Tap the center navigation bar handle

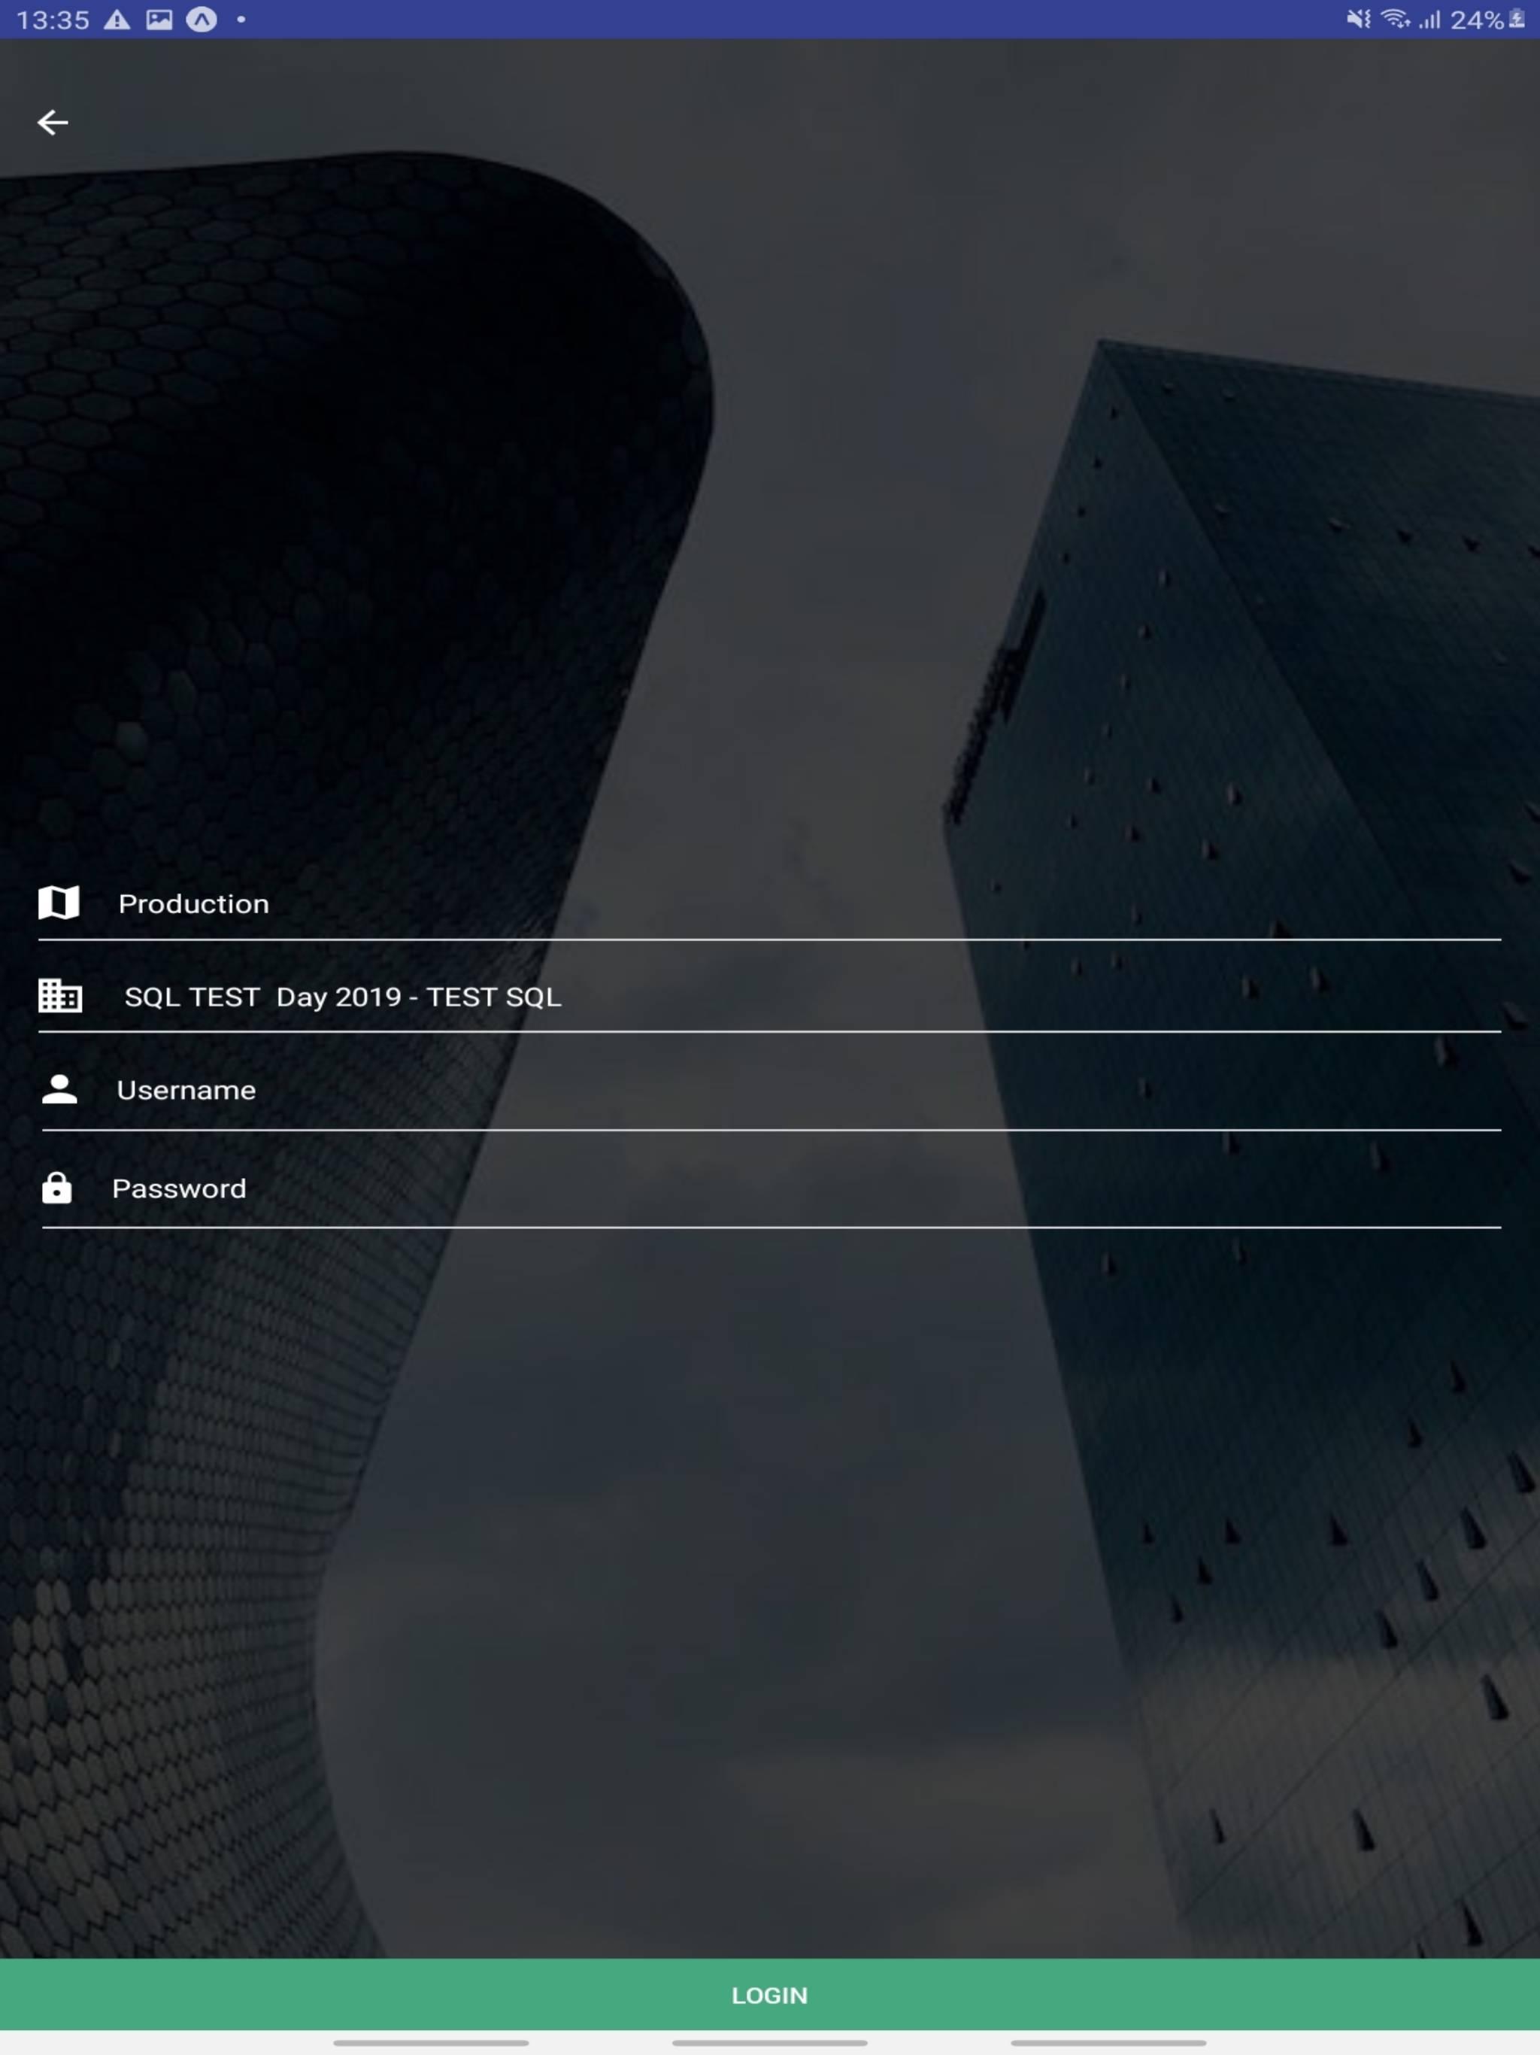(x=770, y=2043)
